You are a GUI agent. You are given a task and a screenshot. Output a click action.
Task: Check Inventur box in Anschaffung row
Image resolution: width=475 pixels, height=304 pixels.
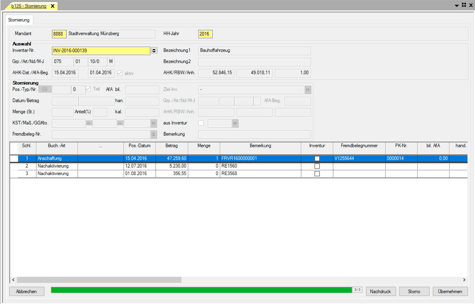[317, 159]
